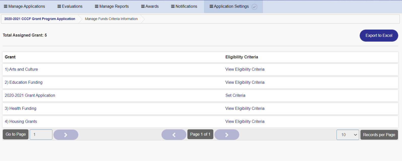This screenshot has height=161, width=402.
Task: Click next arrow beside Go to Page field
Action: point(66,135)
